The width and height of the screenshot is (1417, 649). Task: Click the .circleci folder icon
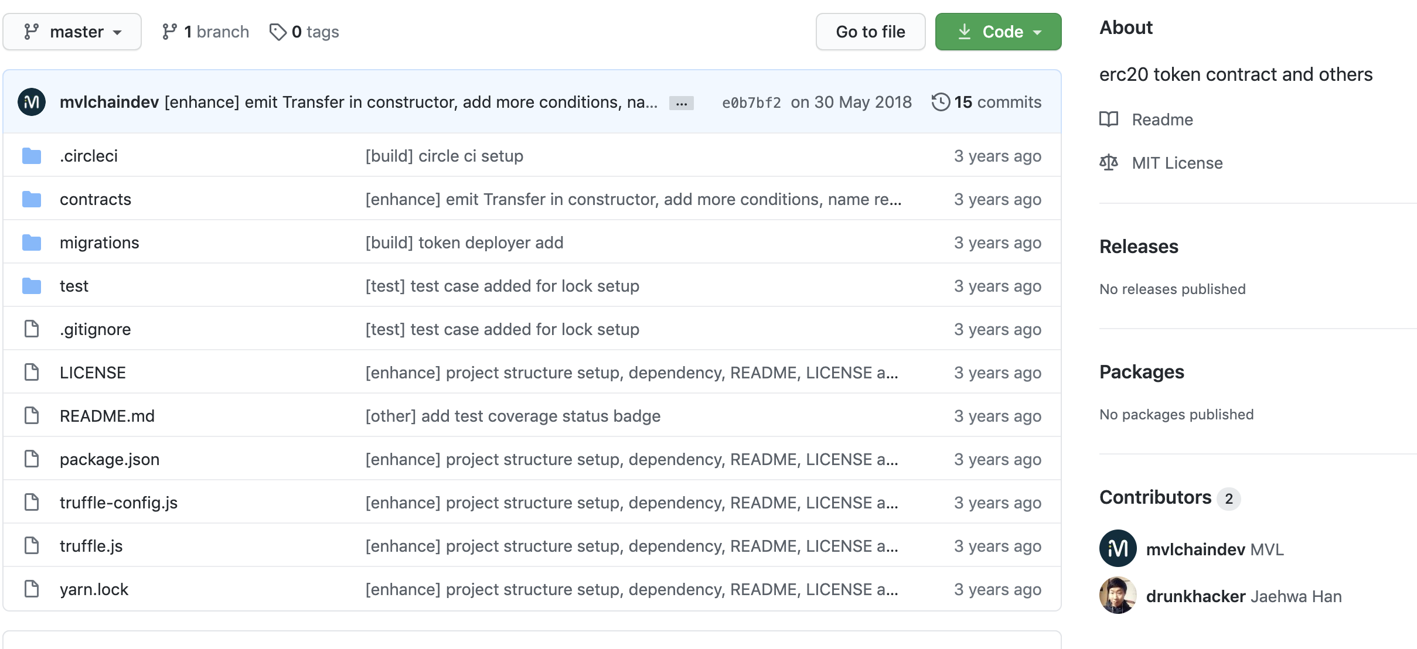pyautogui.click(x=32, y=156)
